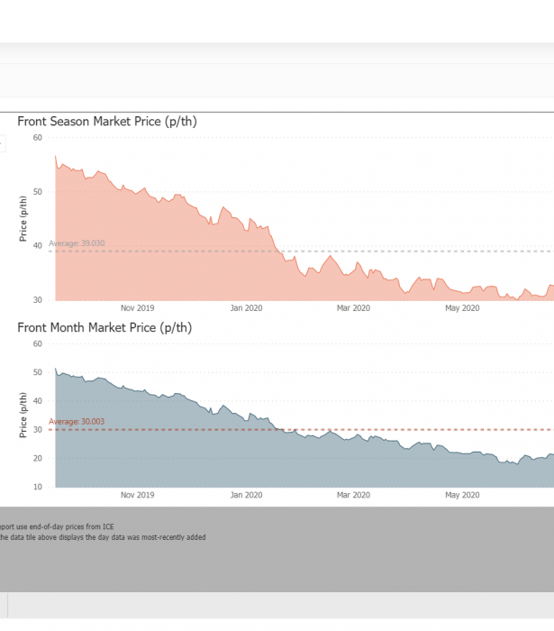Image resolution: width=554 pixels, height=631 pixels.
Task: Click May 2020 on Front Month x-axis
Action: click(x=461, y=495)
